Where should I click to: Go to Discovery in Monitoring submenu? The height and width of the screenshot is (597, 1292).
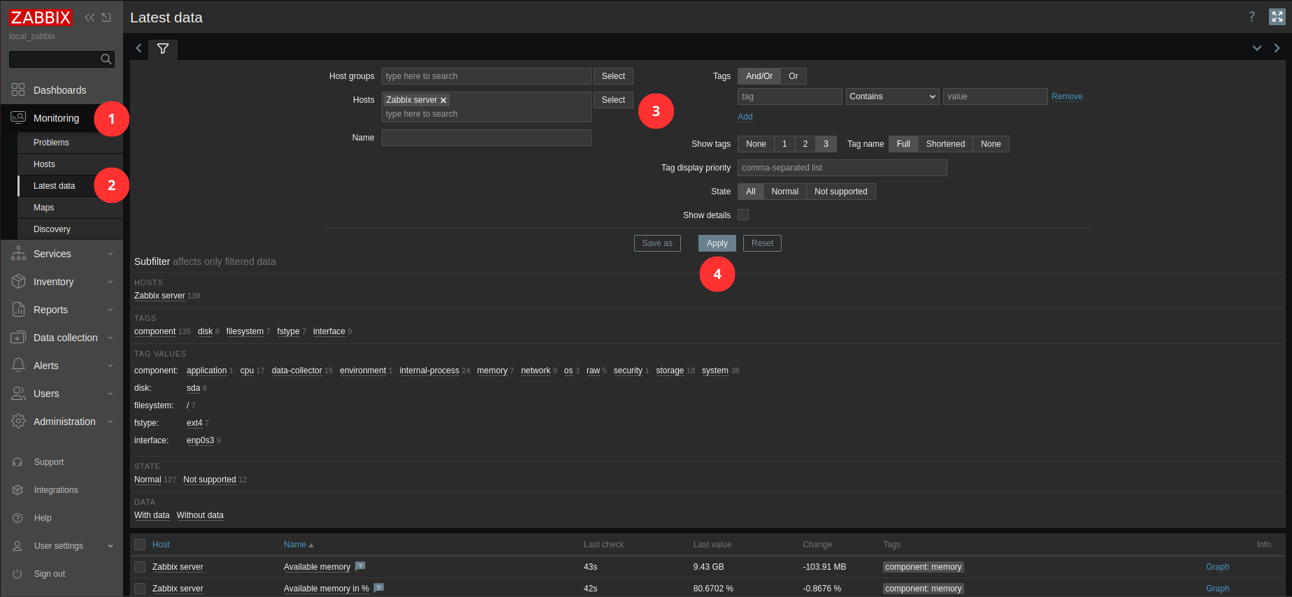pyautogui.click(x=52, y=229)
